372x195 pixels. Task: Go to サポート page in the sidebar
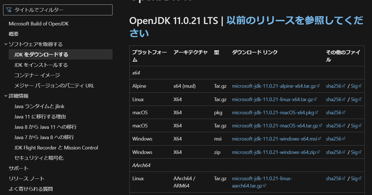coord(19,168)
